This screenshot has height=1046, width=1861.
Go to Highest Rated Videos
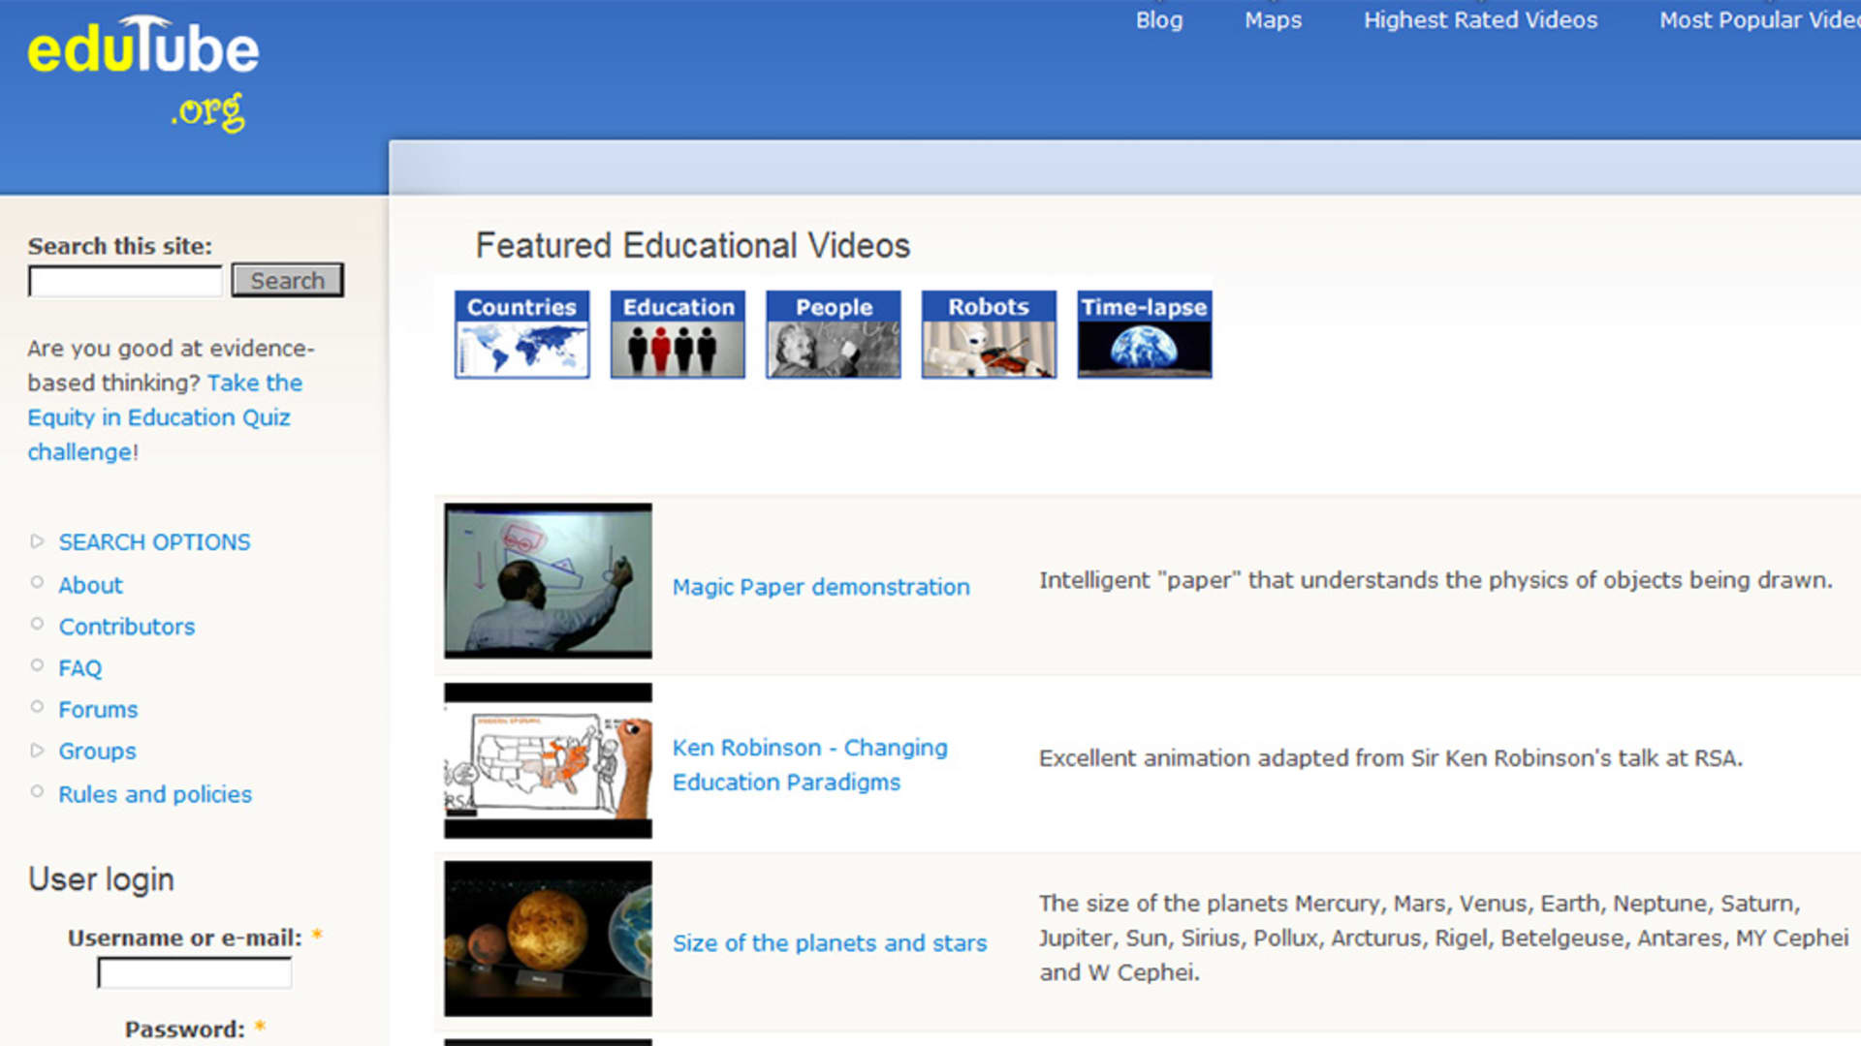(x=1480, y=19)
